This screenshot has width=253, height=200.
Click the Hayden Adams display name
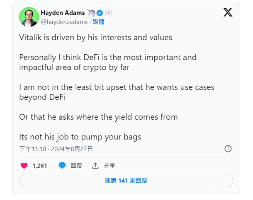coord(63,13)
